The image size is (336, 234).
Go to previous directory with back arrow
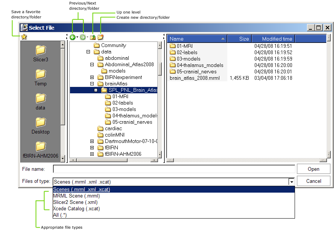pos(73,37)
